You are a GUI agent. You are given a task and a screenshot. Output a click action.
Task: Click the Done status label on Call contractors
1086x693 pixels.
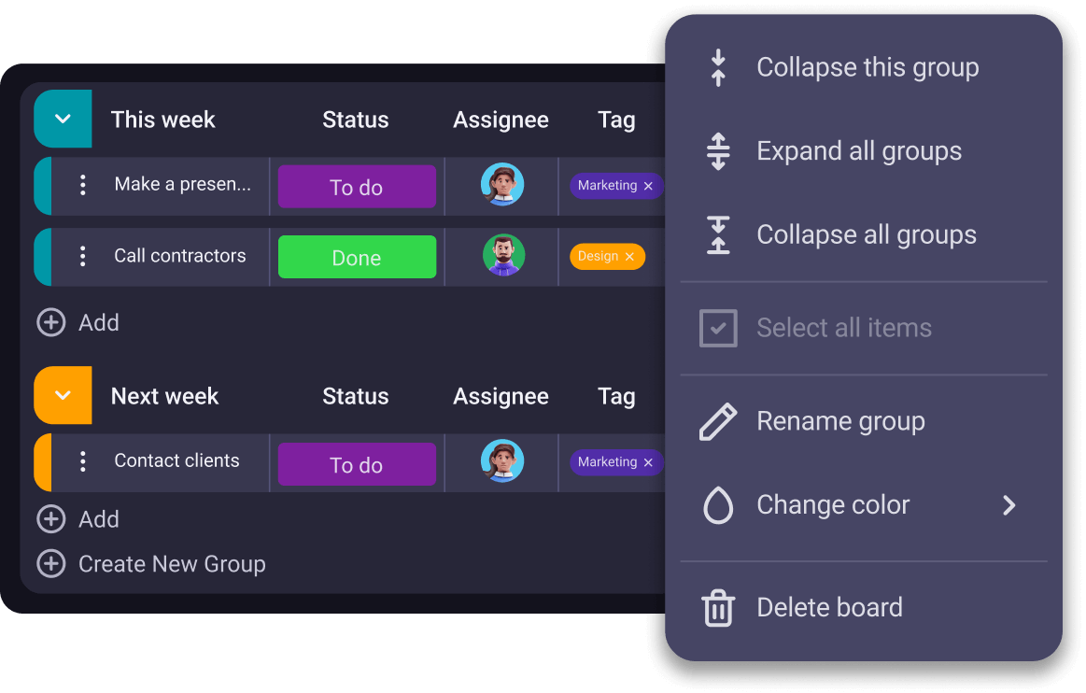tap(357, 256)
